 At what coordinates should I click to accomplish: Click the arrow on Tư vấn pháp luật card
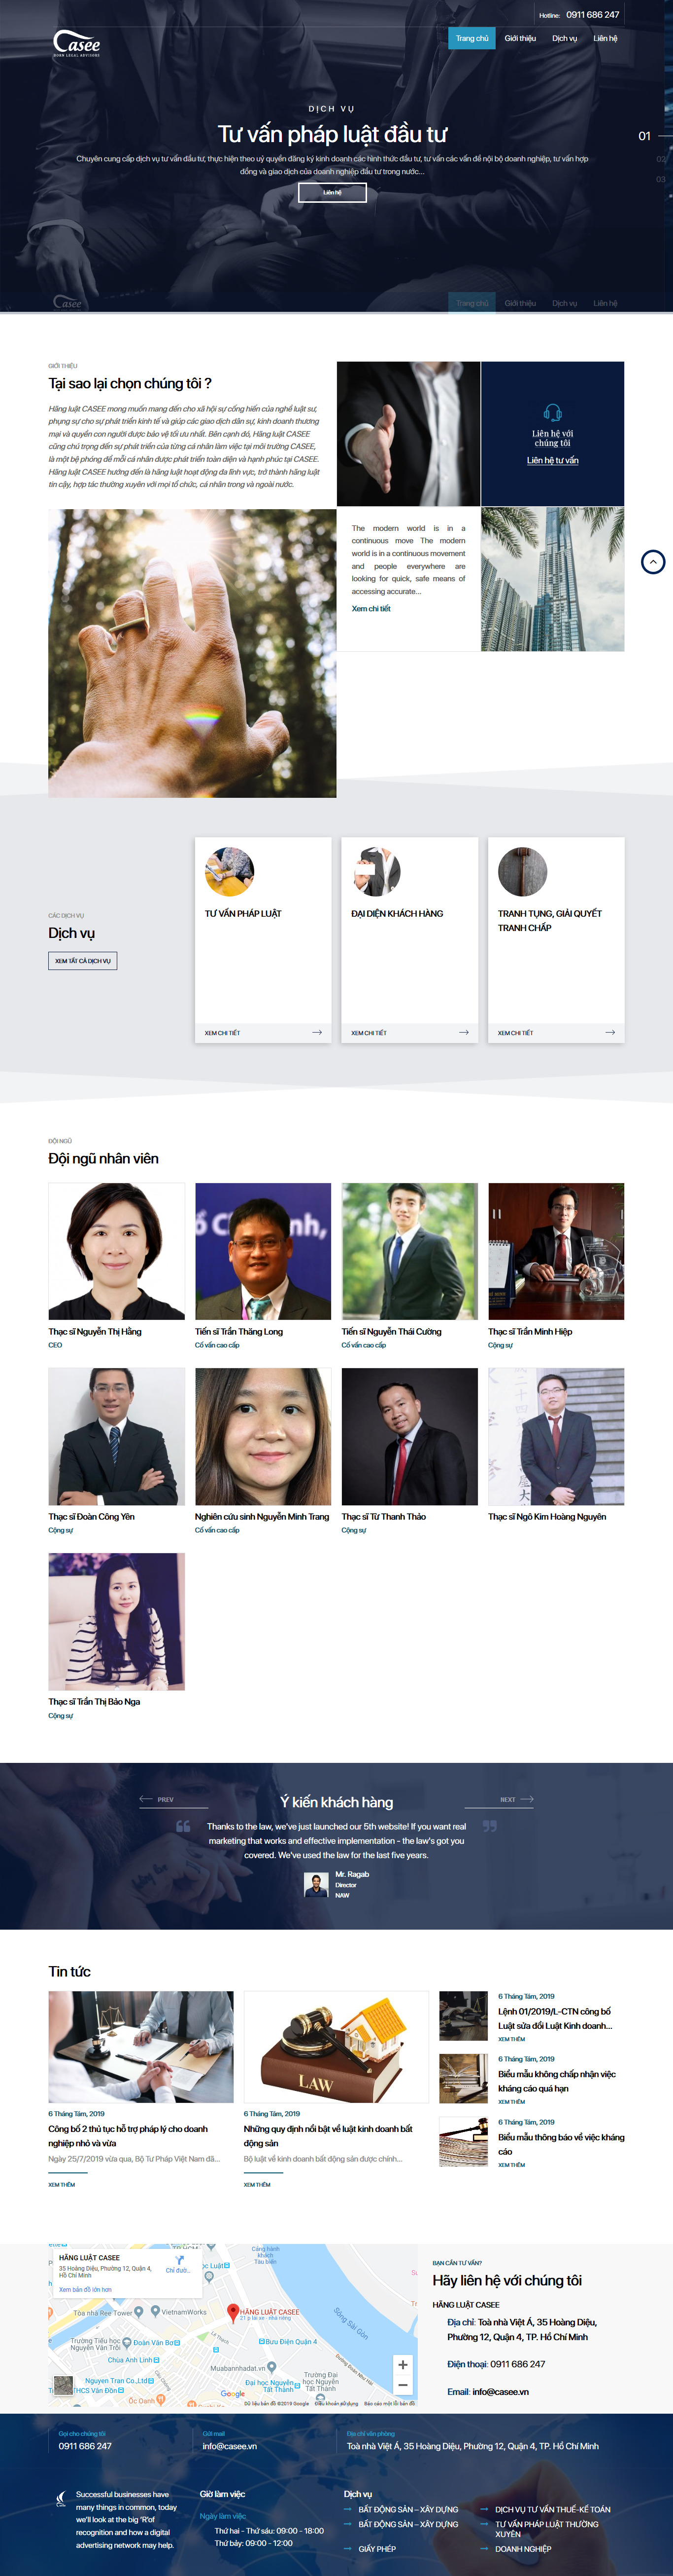tap(316, 1032)
